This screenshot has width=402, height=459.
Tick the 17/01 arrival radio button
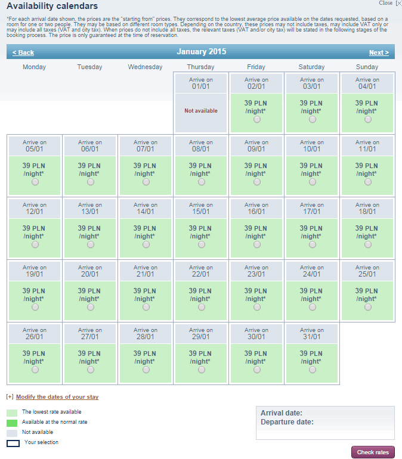[313, 245]
